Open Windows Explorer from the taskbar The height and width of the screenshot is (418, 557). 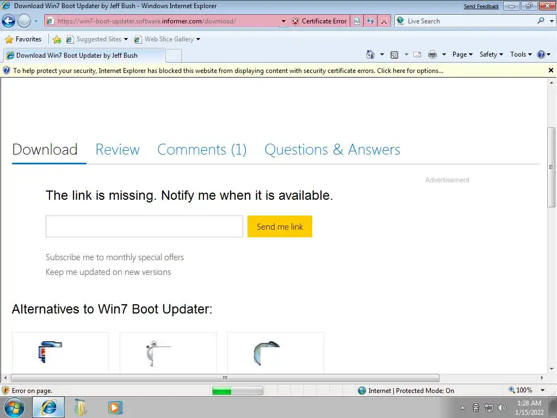81,408
